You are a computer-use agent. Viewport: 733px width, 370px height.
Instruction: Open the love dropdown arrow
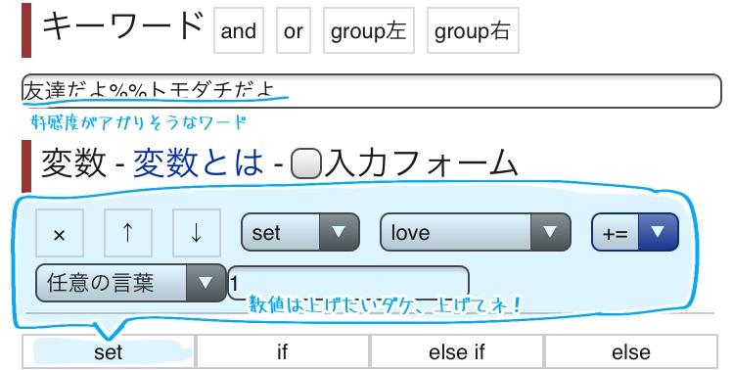(x=550, y=232)
